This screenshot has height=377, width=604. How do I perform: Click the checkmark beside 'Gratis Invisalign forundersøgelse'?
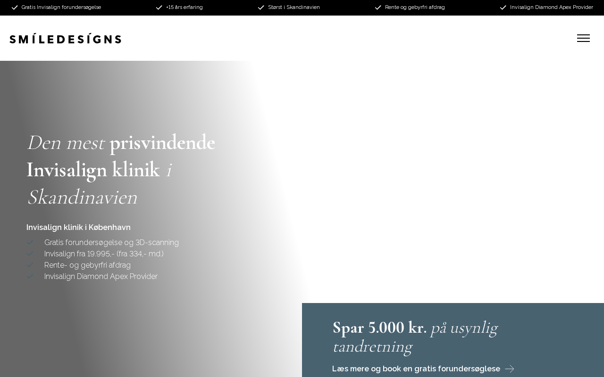[x=15, y=8]
